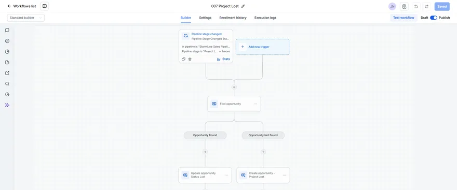Edit workflow name pencil icon
The height and width of the screenshot is (190, 457).
pyautogui.click(x=243, y=6)
